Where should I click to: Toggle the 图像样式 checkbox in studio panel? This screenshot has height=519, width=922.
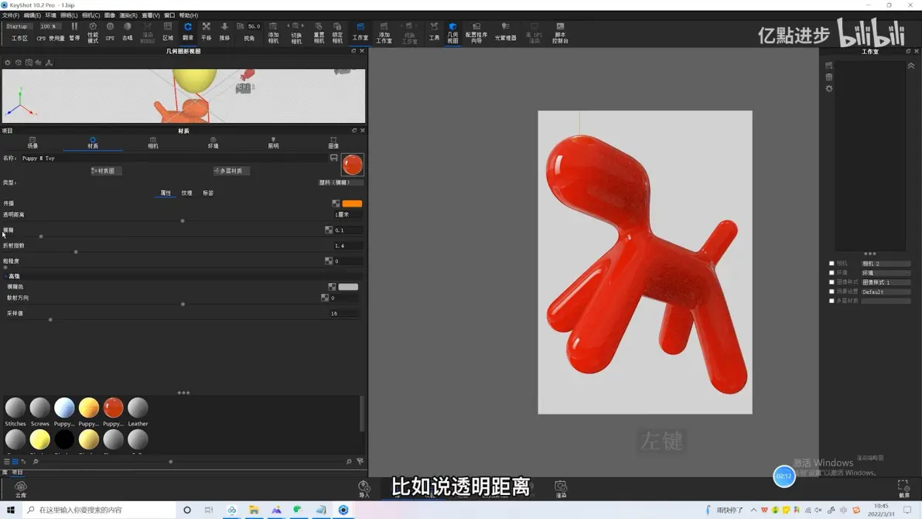tap(832, 282)
